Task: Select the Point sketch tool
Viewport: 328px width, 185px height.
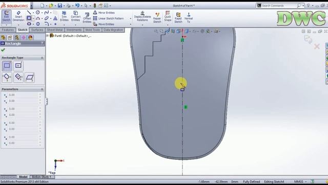Action: (x=55, y=24)
